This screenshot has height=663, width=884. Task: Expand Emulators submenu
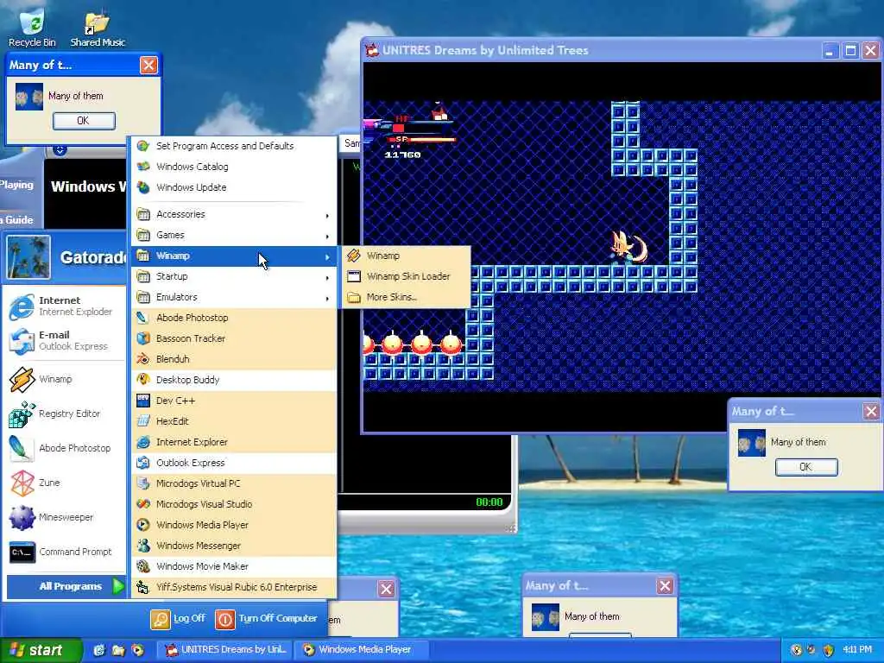coord(234,297)
